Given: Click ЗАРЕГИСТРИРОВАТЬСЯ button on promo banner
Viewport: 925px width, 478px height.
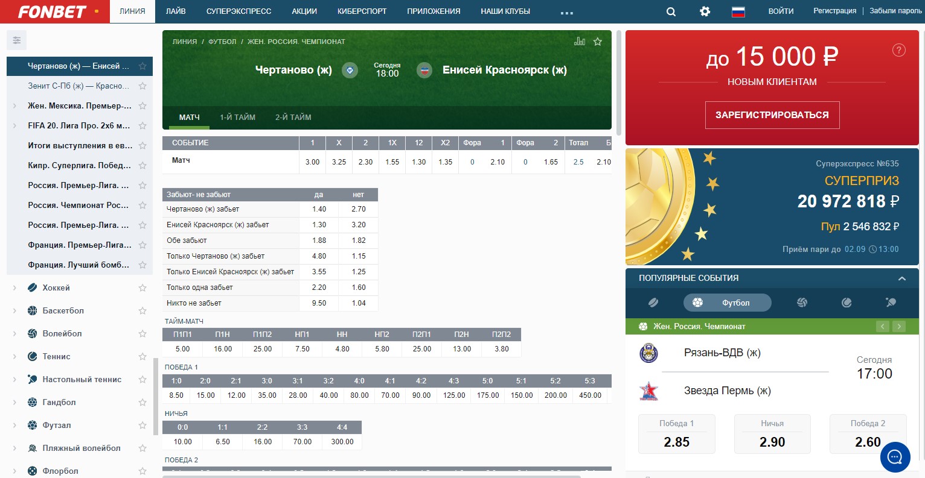Looking at the screenshot, I should 772,115.
